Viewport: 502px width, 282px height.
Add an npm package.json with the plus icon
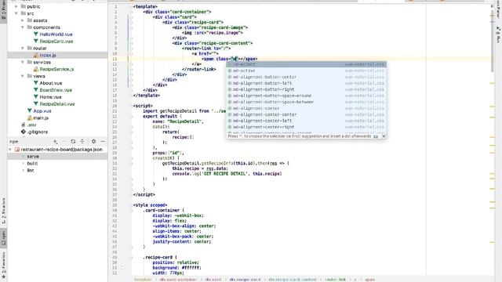click(56, 141)
